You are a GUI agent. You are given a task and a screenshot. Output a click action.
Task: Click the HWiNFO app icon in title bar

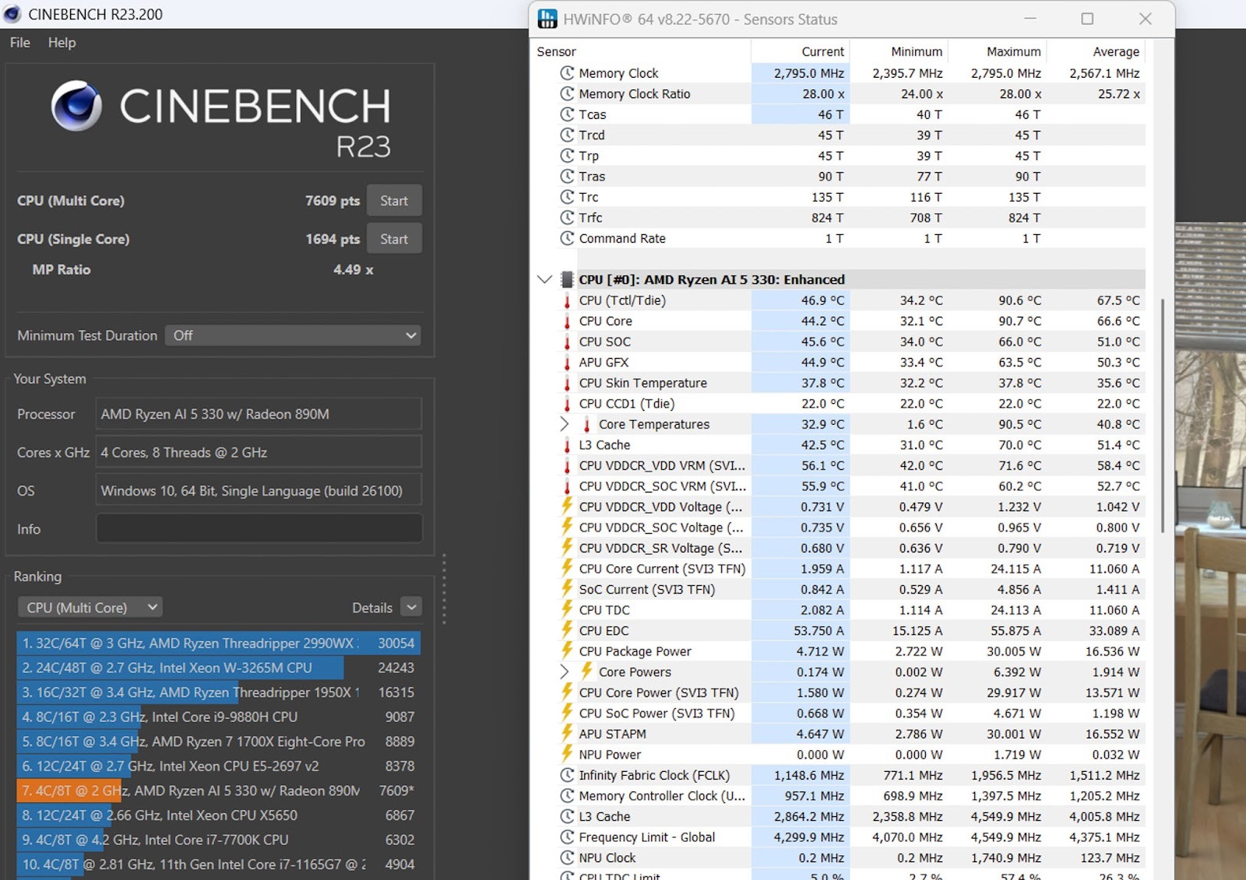[x=547, y=19]
